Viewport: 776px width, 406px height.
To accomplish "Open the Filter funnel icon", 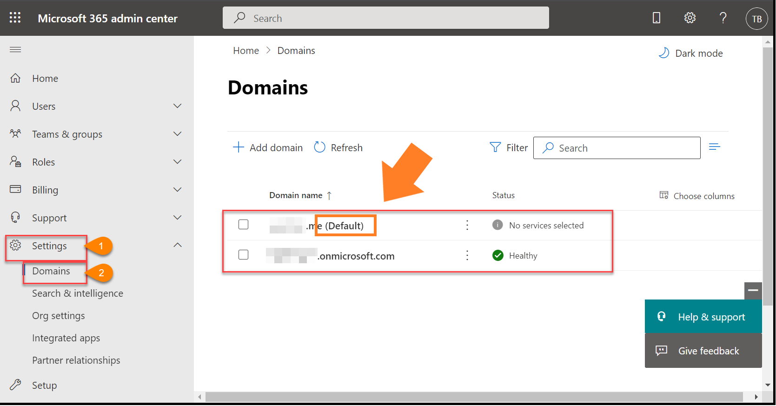I will click(x=495, y=147).
